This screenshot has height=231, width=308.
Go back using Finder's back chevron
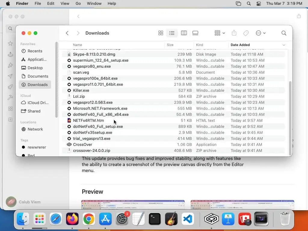(x=67, y=33)
